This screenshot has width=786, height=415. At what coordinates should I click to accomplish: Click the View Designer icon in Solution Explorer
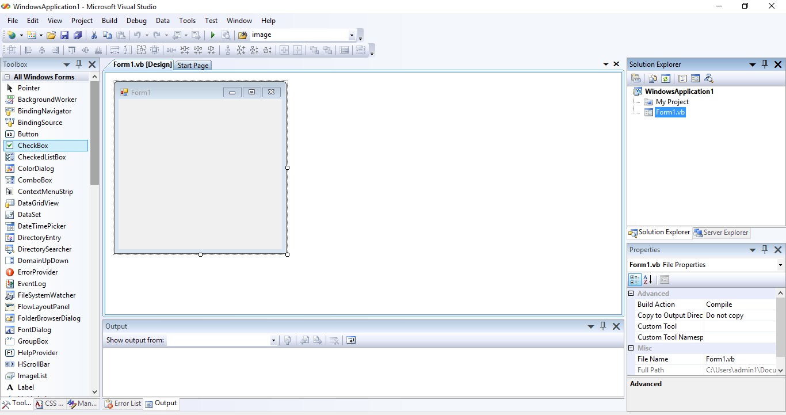tap(695, 79)
